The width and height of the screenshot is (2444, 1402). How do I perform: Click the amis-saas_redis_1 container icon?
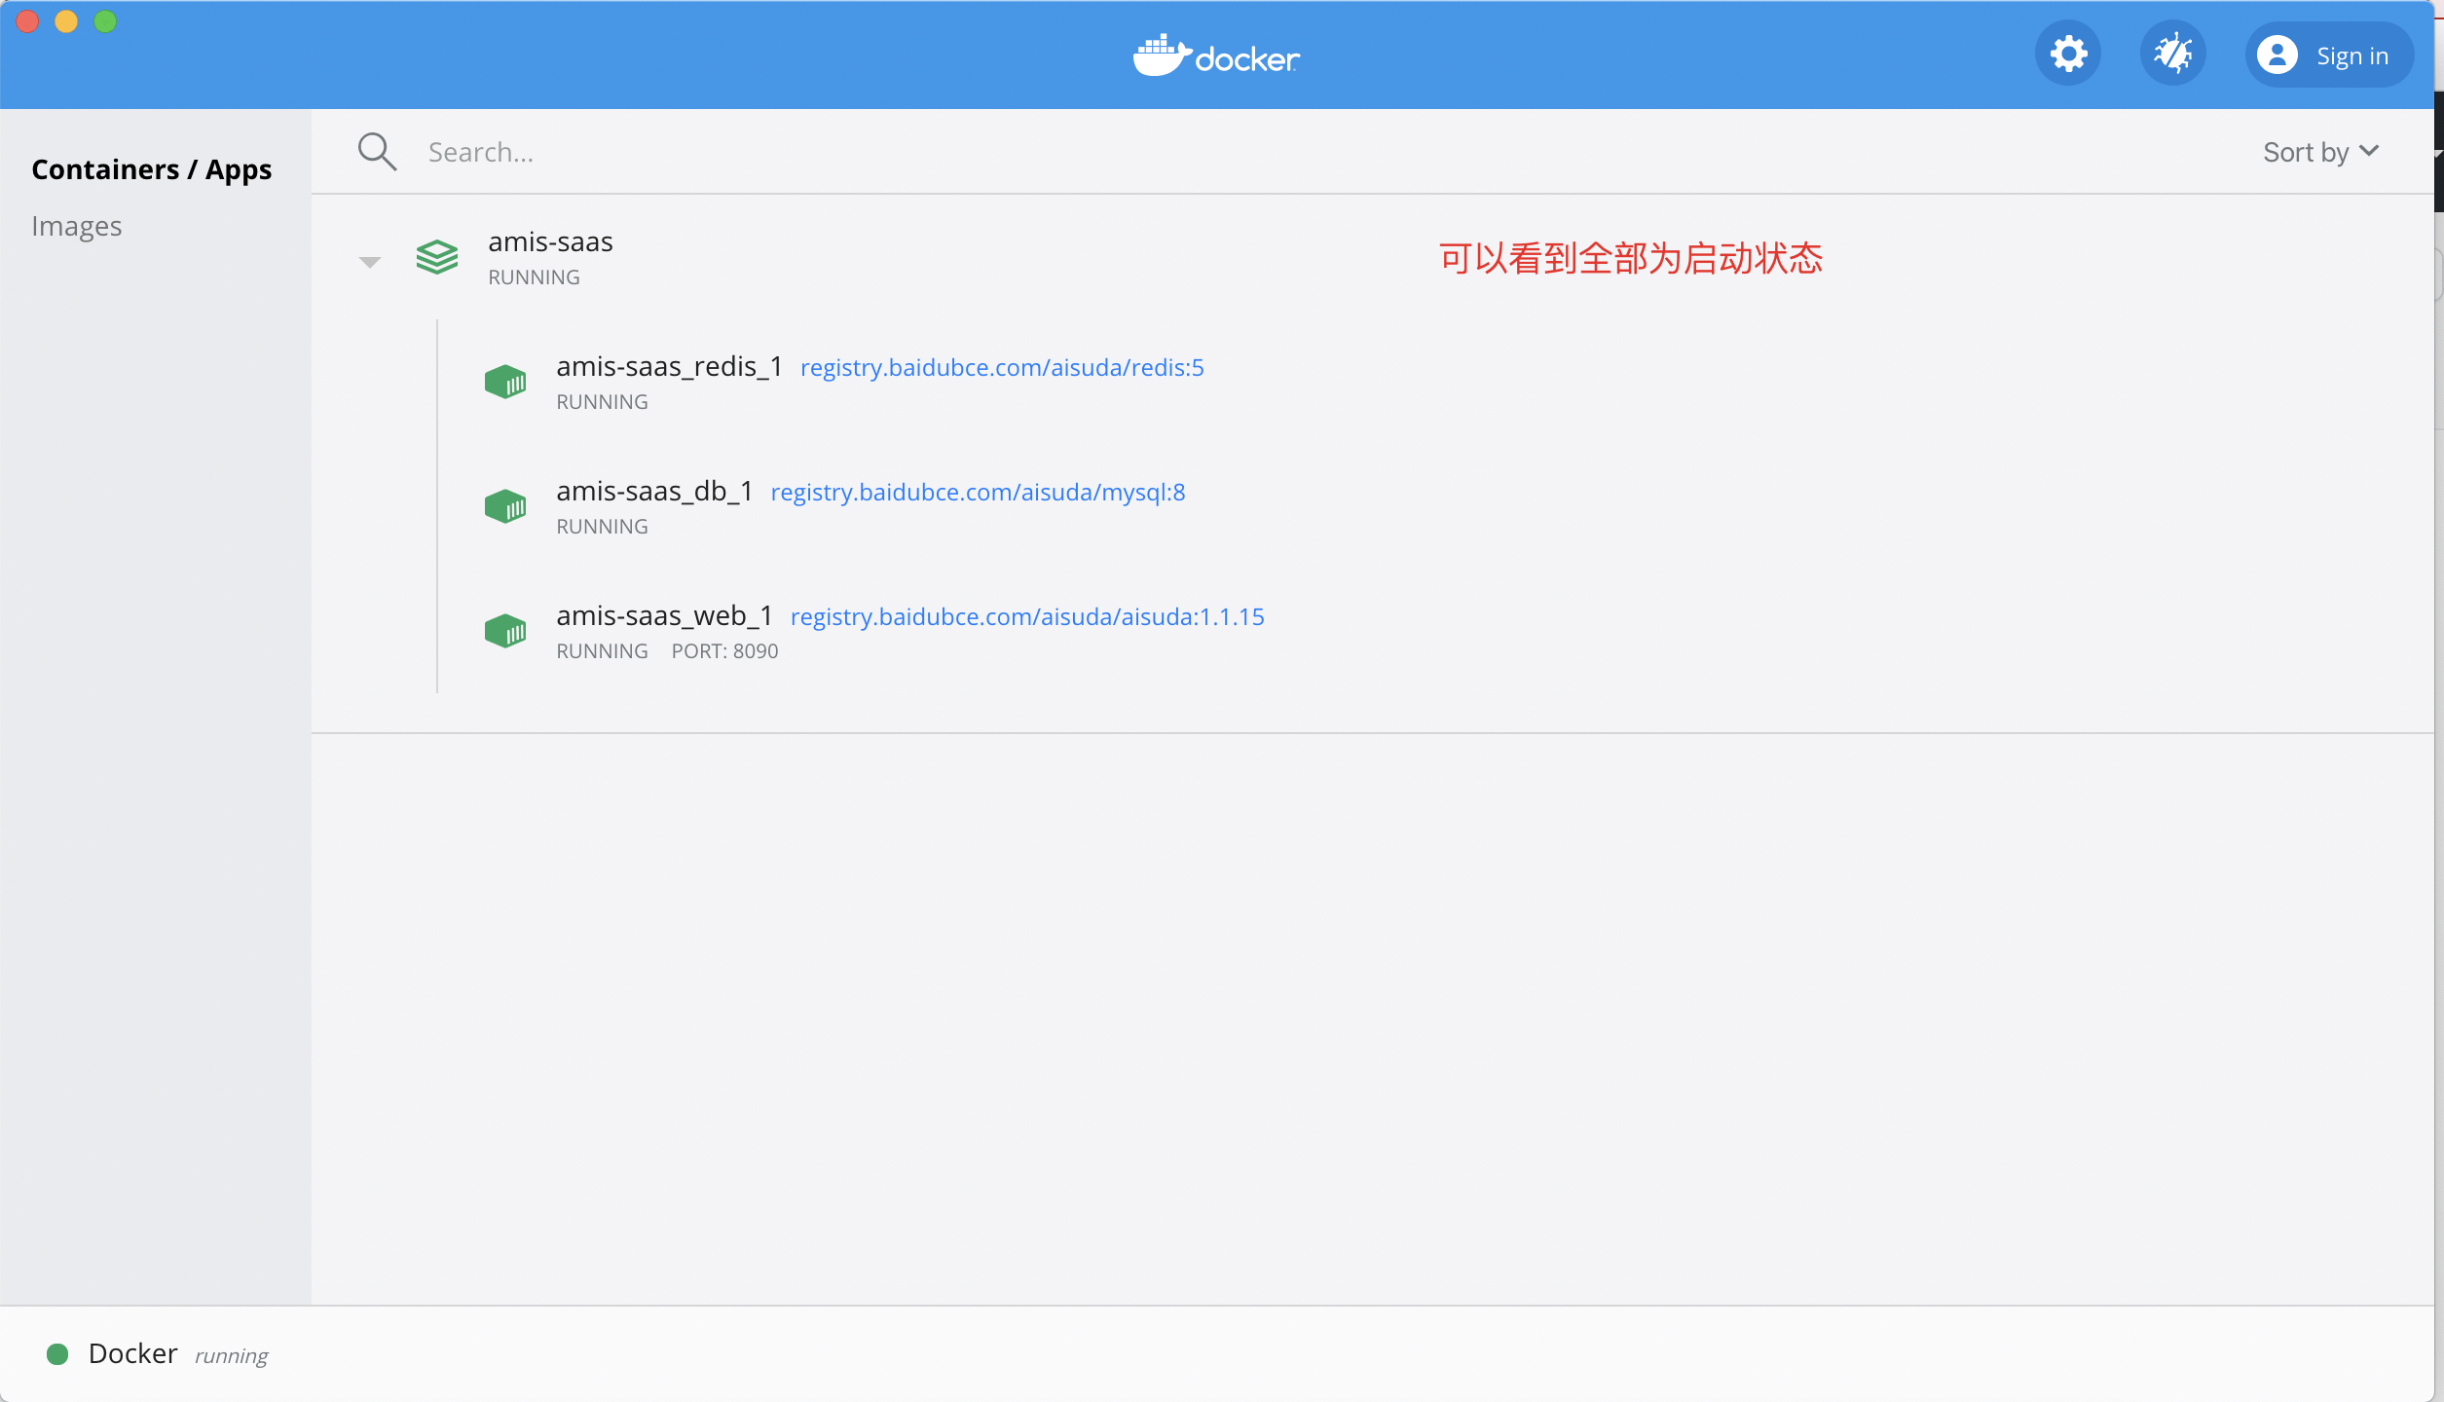(x=505, y=382)
